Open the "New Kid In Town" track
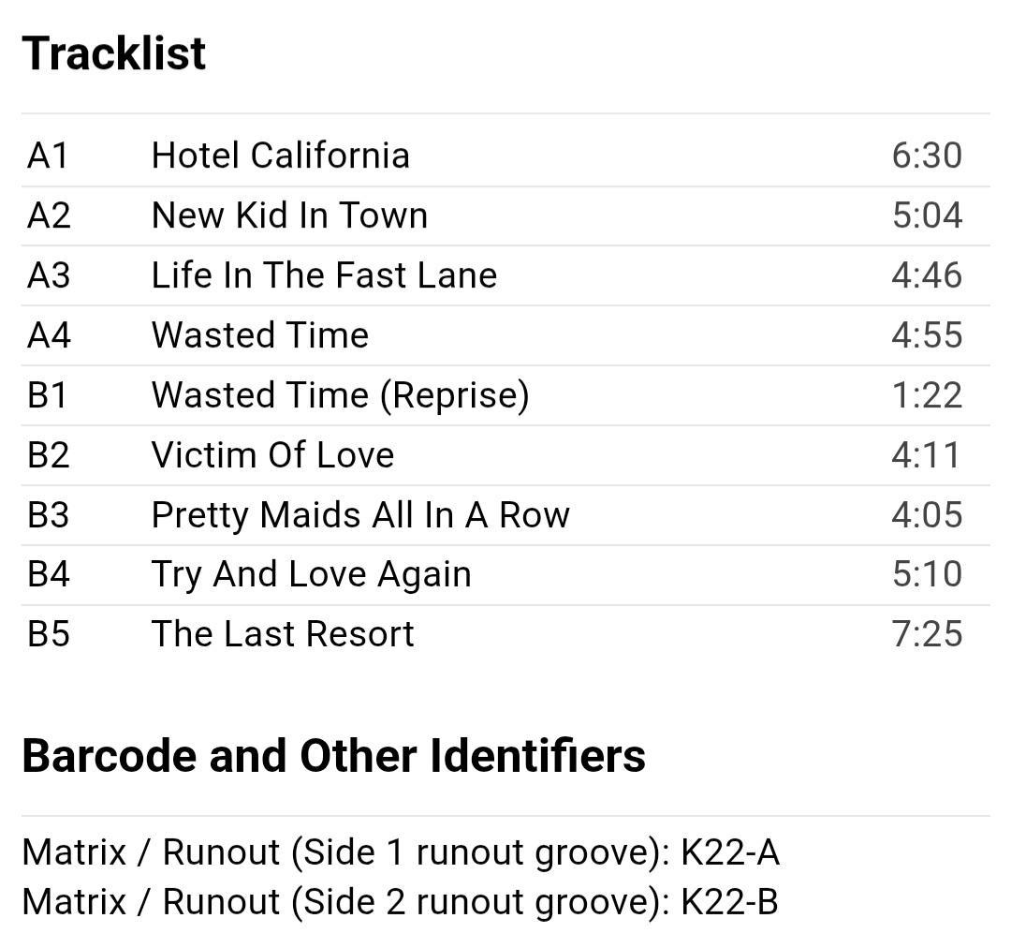1011x948 pixels. point(289,215)
